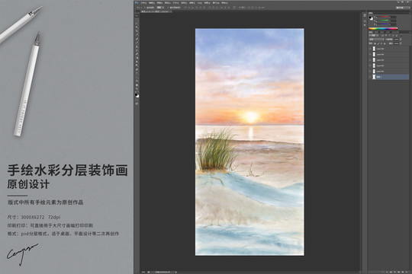Click the lock transparent pixels icon
This screenshot has width=412, height=274.
[375, 43]
